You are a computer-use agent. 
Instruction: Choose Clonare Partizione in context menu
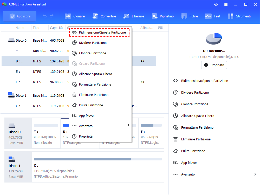point(100,53)
